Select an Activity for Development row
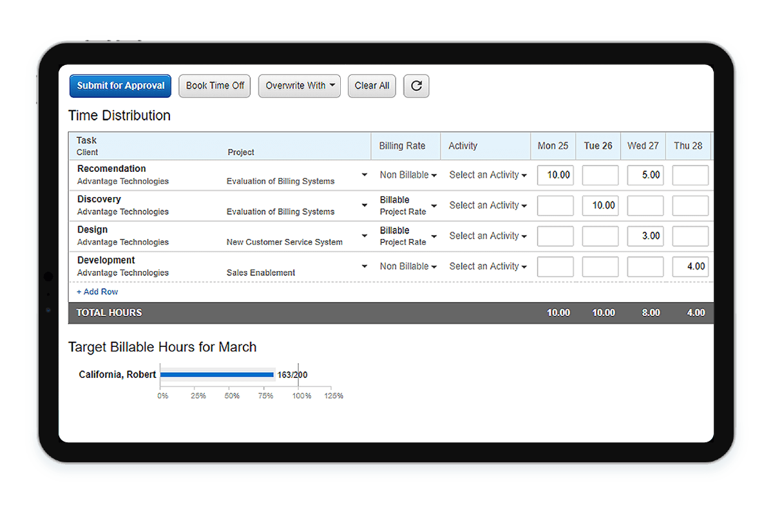Image resolution: width=773 pixels, height=515 pixels. (488, 267)
